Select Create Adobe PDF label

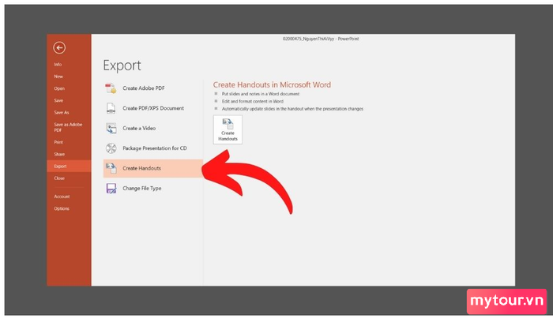click(144, 88)
